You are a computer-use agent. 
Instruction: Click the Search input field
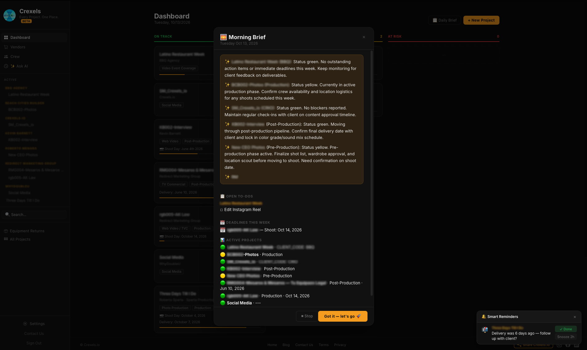(34, 214)
